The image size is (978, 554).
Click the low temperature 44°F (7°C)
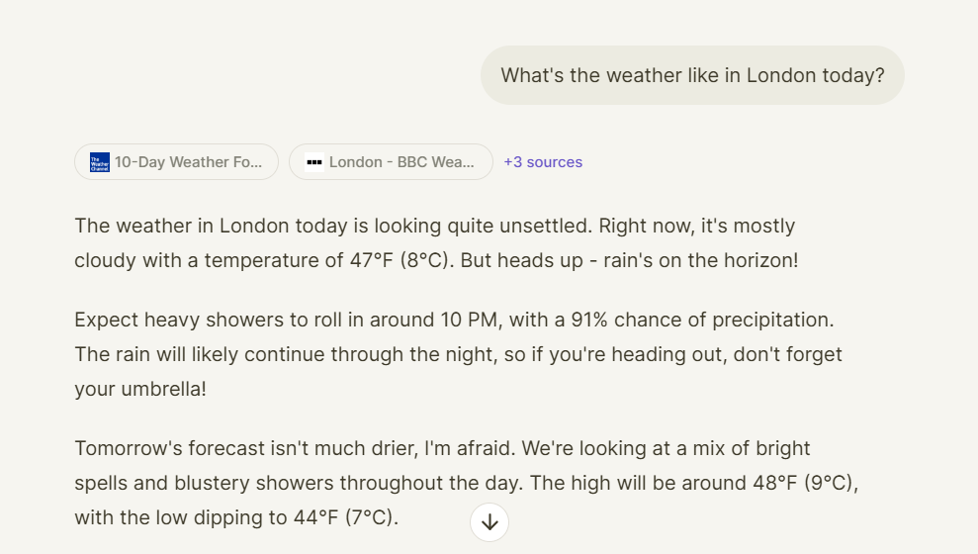pyautogui.click(x=344, y=517)
